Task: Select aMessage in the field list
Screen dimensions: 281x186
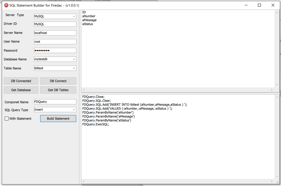Action: (x=89, y=20)
